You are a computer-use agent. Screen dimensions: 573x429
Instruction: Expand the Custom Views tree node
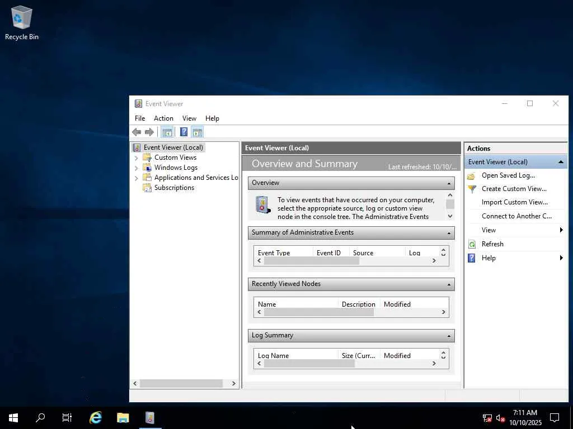point(137,158)
